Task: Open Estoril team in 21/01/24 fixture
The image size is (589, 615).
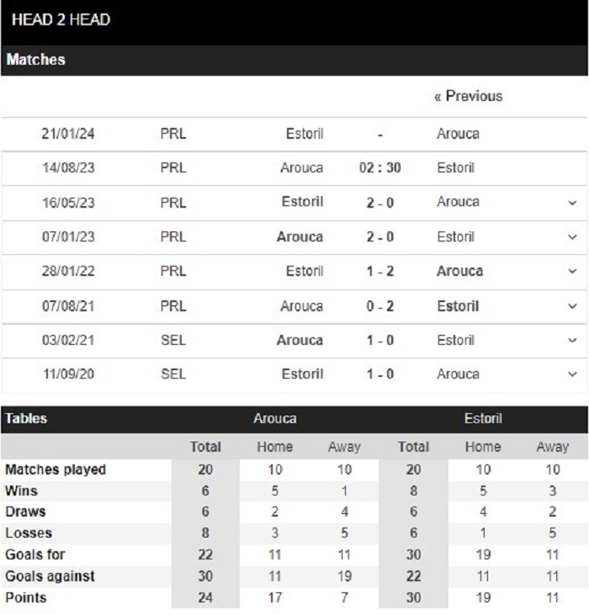Action: tap(305, 134)
